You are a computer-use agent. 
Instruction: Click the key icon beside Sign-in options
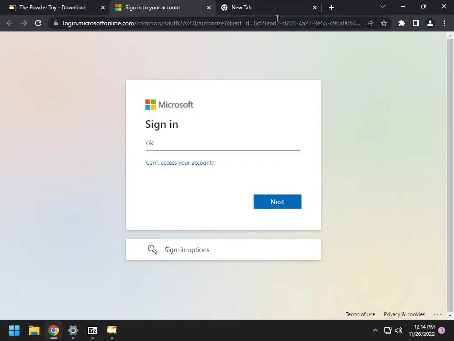153,250
